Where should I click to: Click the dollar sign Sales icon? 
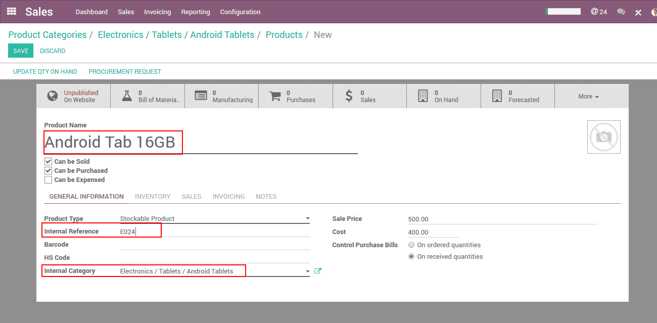349,96
